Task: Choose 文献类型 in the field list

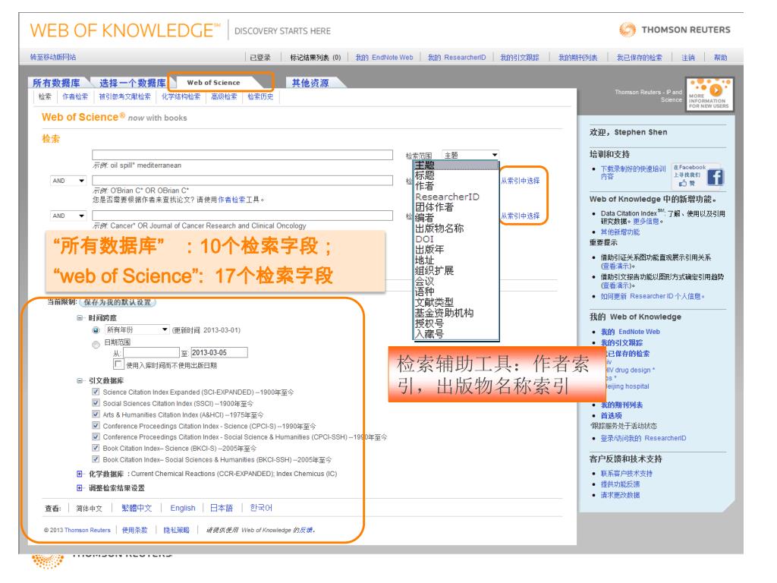Action: pyautogui.click(x=434, y=302)
